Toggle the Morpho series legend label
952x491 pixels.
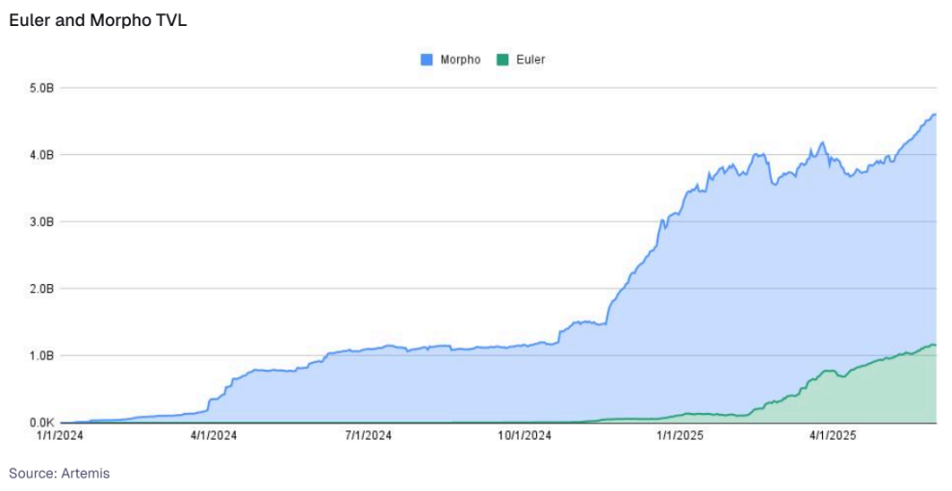[x=459, y=60]
